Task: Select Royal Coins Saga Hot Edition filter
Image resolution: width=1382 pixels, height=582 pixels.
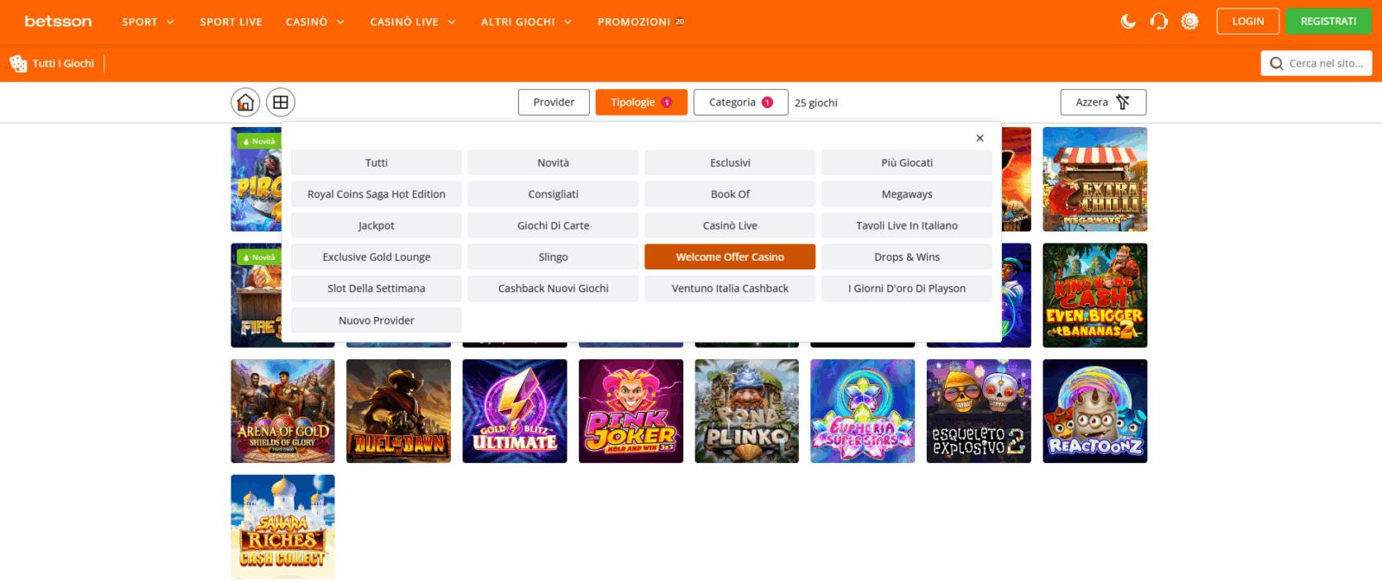Action: click(377, 194)
